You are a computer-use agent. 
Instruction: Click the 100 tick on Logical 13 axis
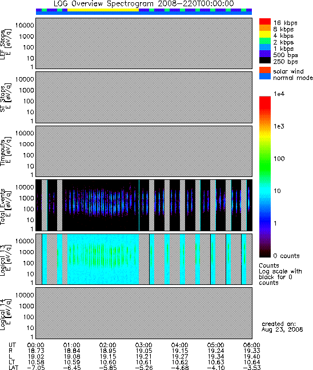[29, 263]
